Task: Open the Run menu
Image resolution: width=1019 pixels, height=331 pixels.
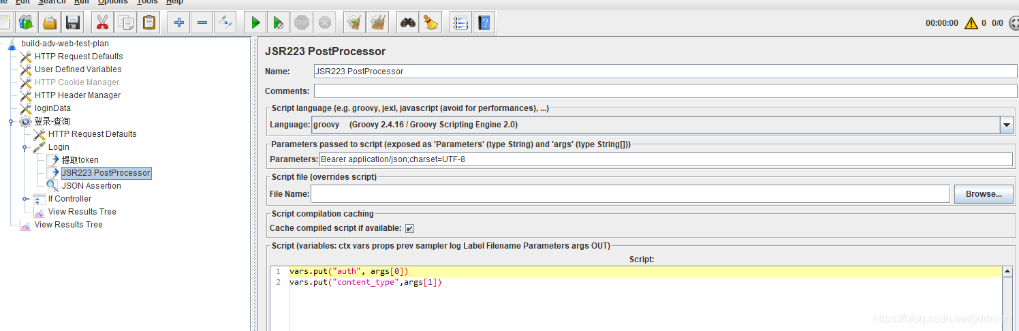Action: (82, 2)
